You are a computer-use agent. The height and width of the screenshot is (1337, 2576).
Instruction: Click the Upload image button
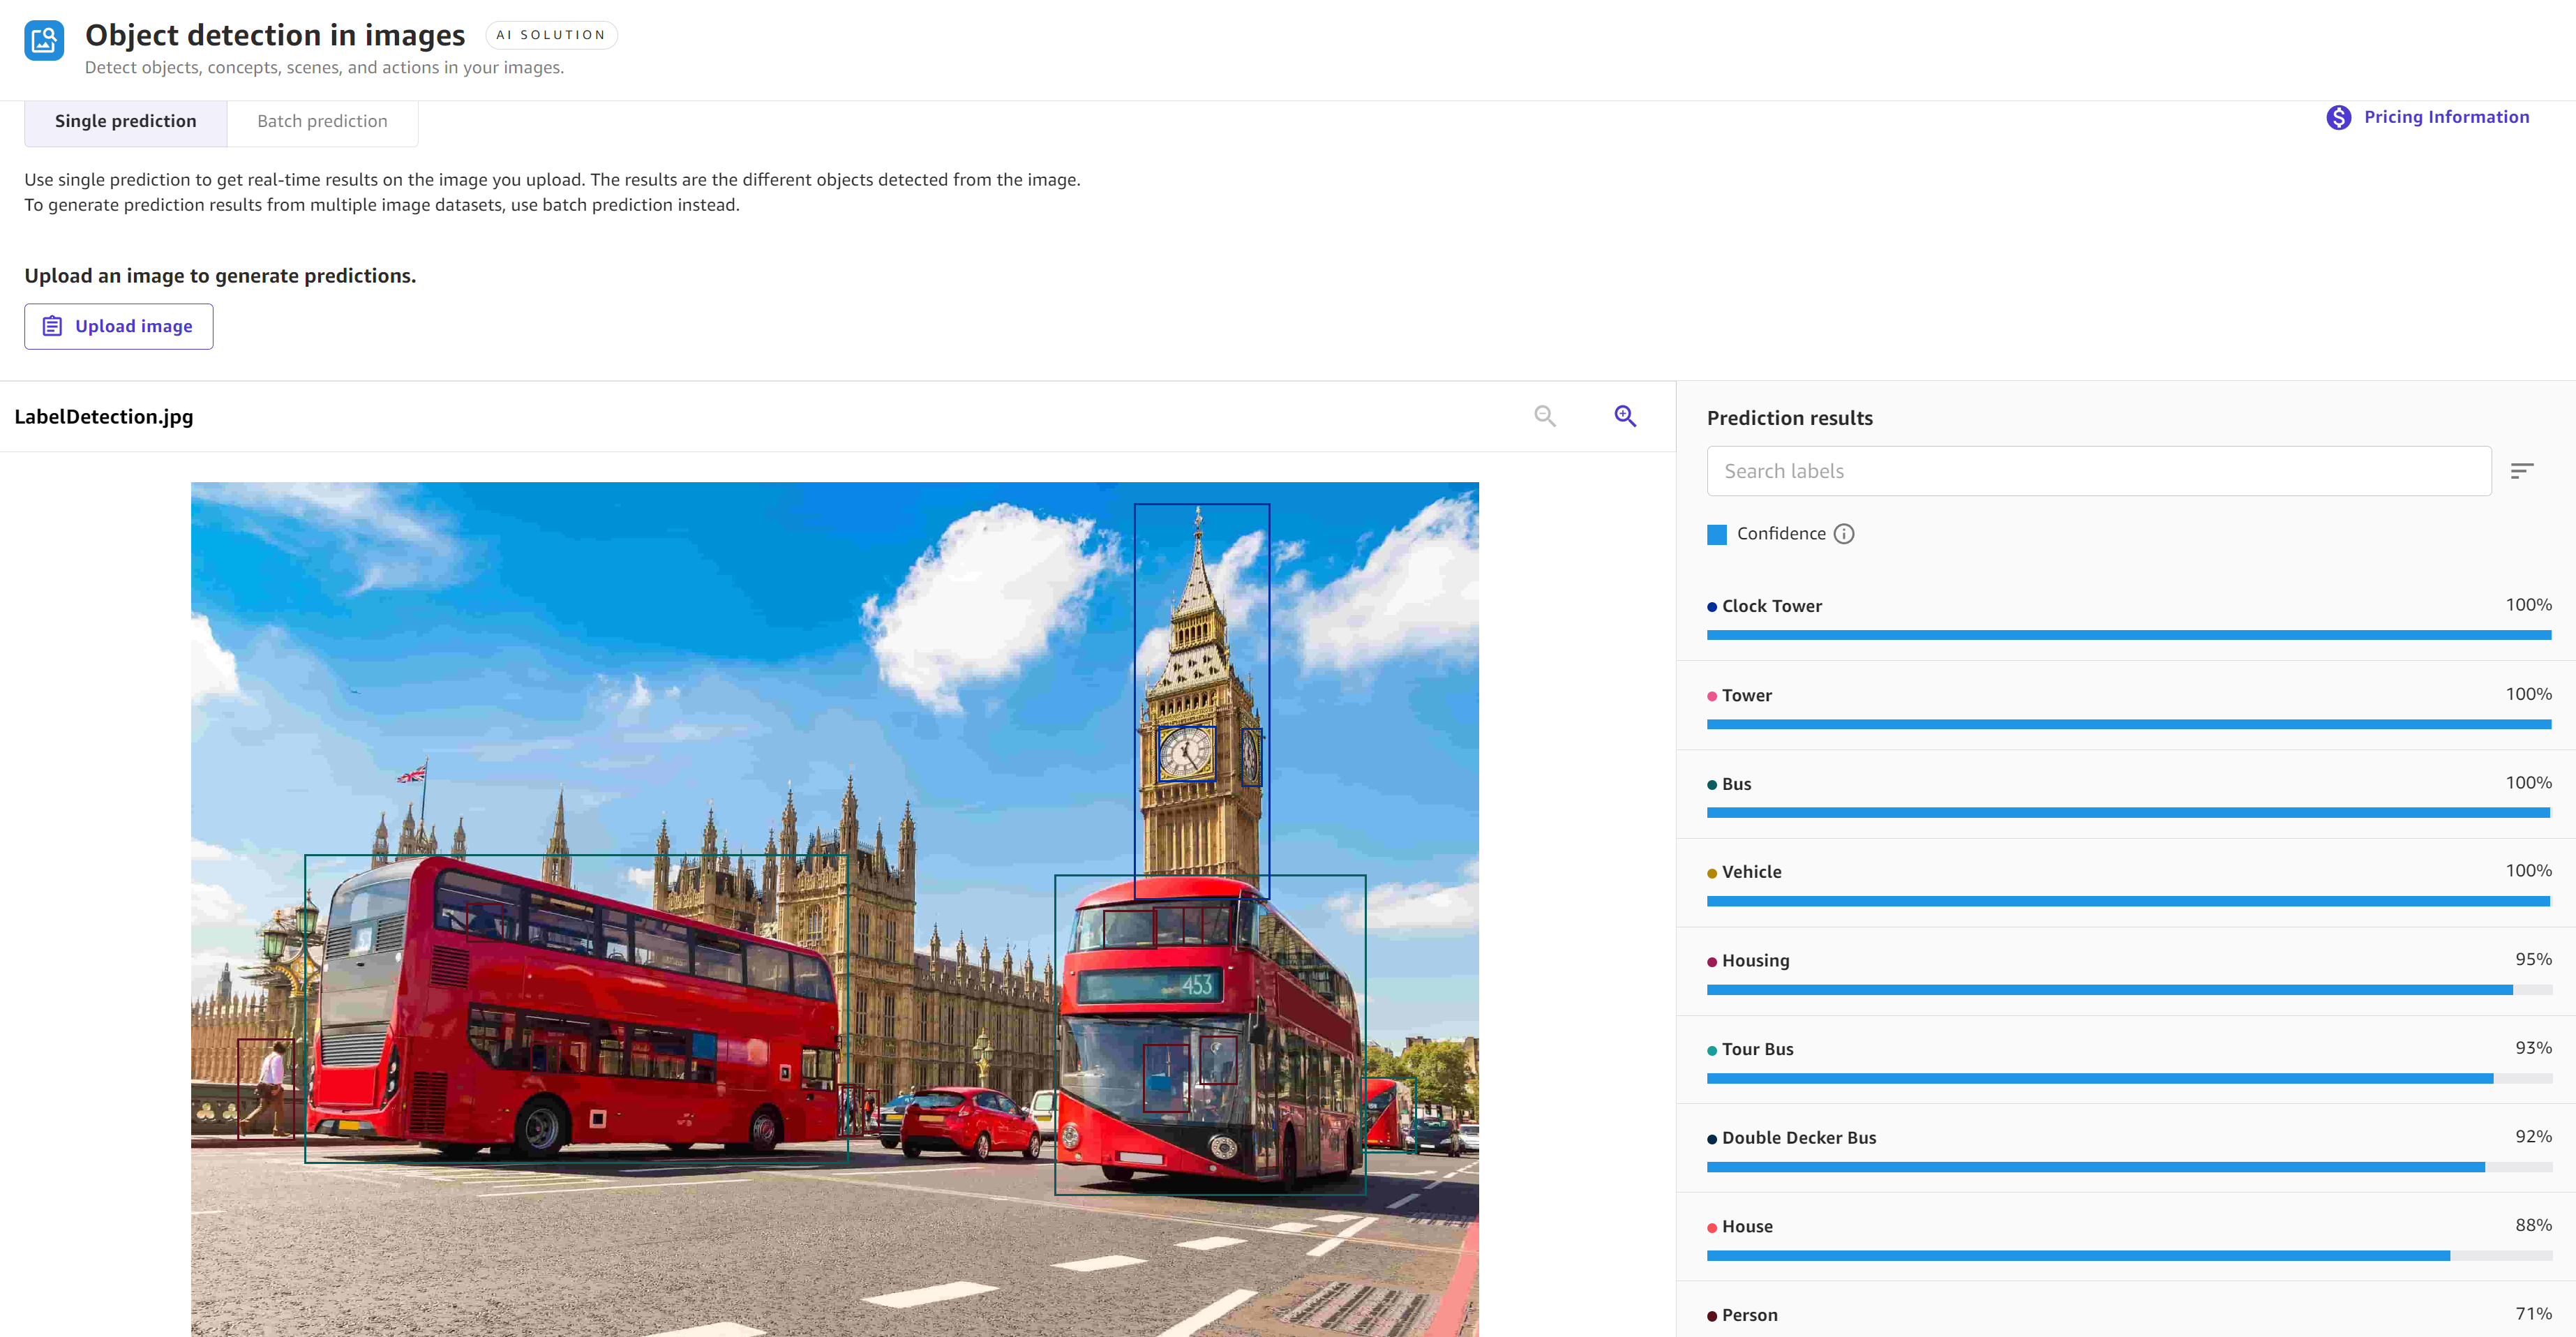119,325
